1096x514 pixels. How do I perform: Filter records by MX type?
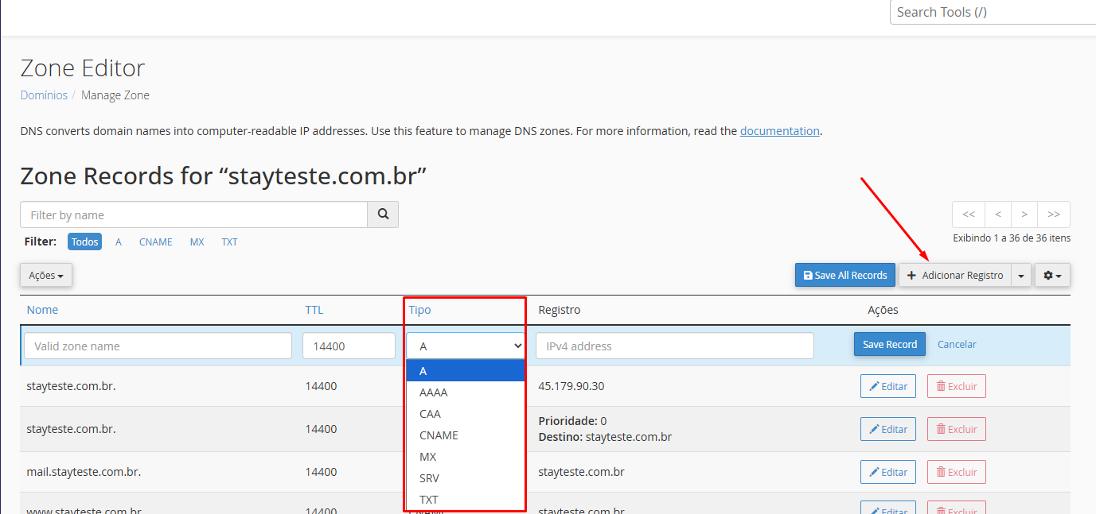pyautogui.click(x=197, y=242)
